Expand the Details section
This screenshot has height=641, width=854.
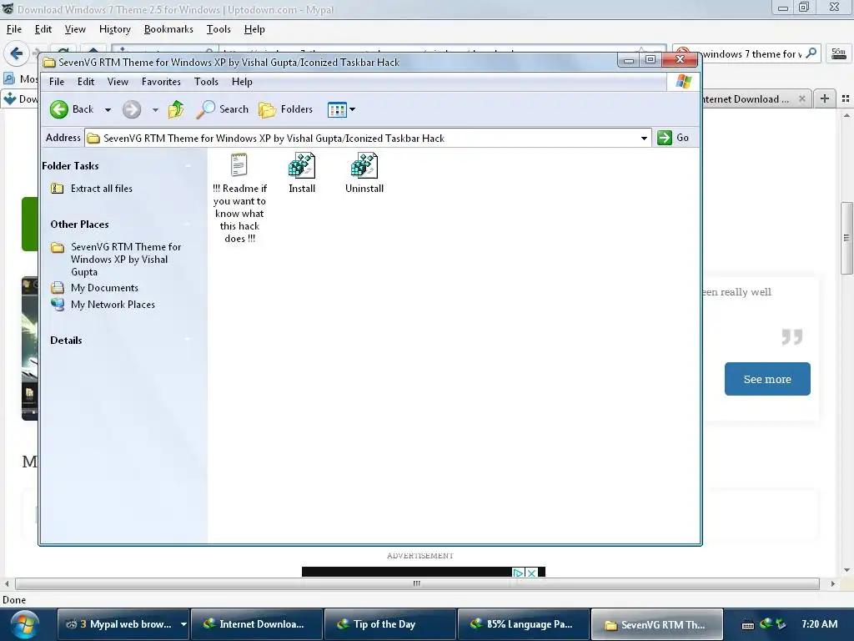188,341
